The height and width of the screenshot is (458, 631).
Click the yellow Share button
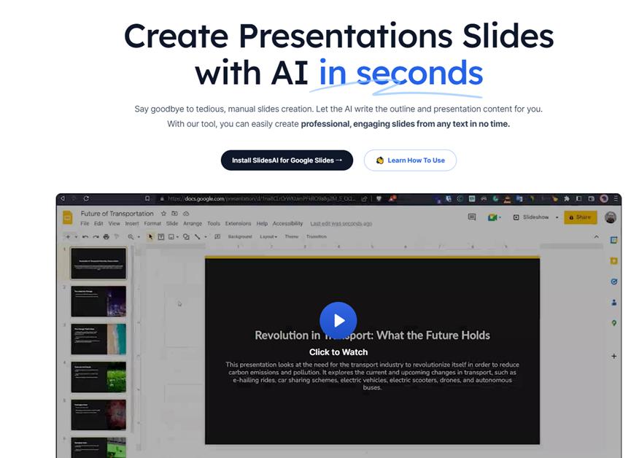pos(580,217)
